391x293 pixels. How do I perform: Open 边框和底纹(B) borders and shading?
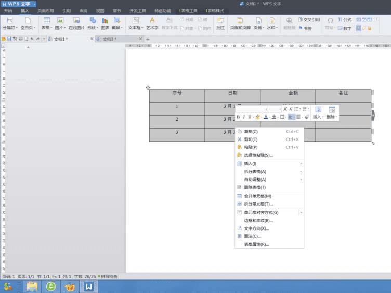269,220
